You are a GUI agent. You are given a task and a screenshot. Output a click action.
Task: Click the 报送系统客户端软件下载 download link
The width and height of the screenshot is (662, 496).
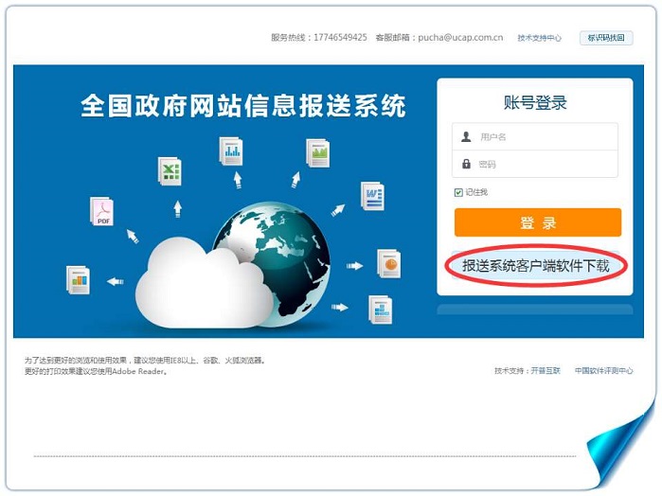pyautogui.click(x=535, y=266)
